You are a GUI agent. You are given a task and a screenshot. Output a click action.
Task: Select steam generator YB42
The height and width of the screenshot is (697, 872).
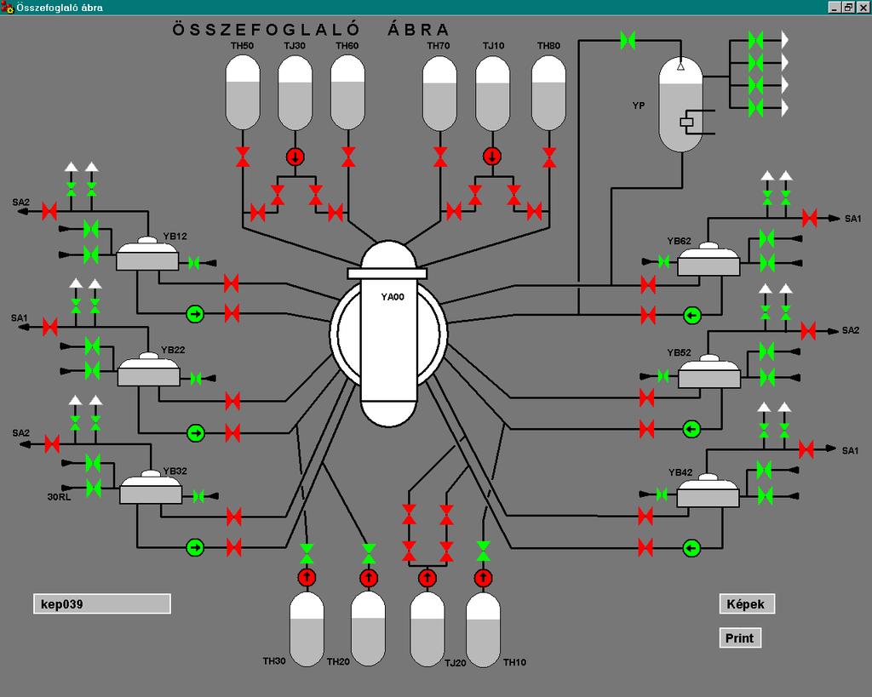click(x=708, y=490)
